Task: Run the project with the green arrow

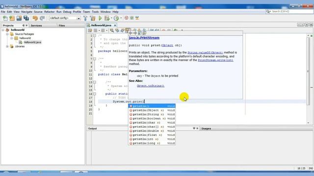Action: (x=100, y=18)
